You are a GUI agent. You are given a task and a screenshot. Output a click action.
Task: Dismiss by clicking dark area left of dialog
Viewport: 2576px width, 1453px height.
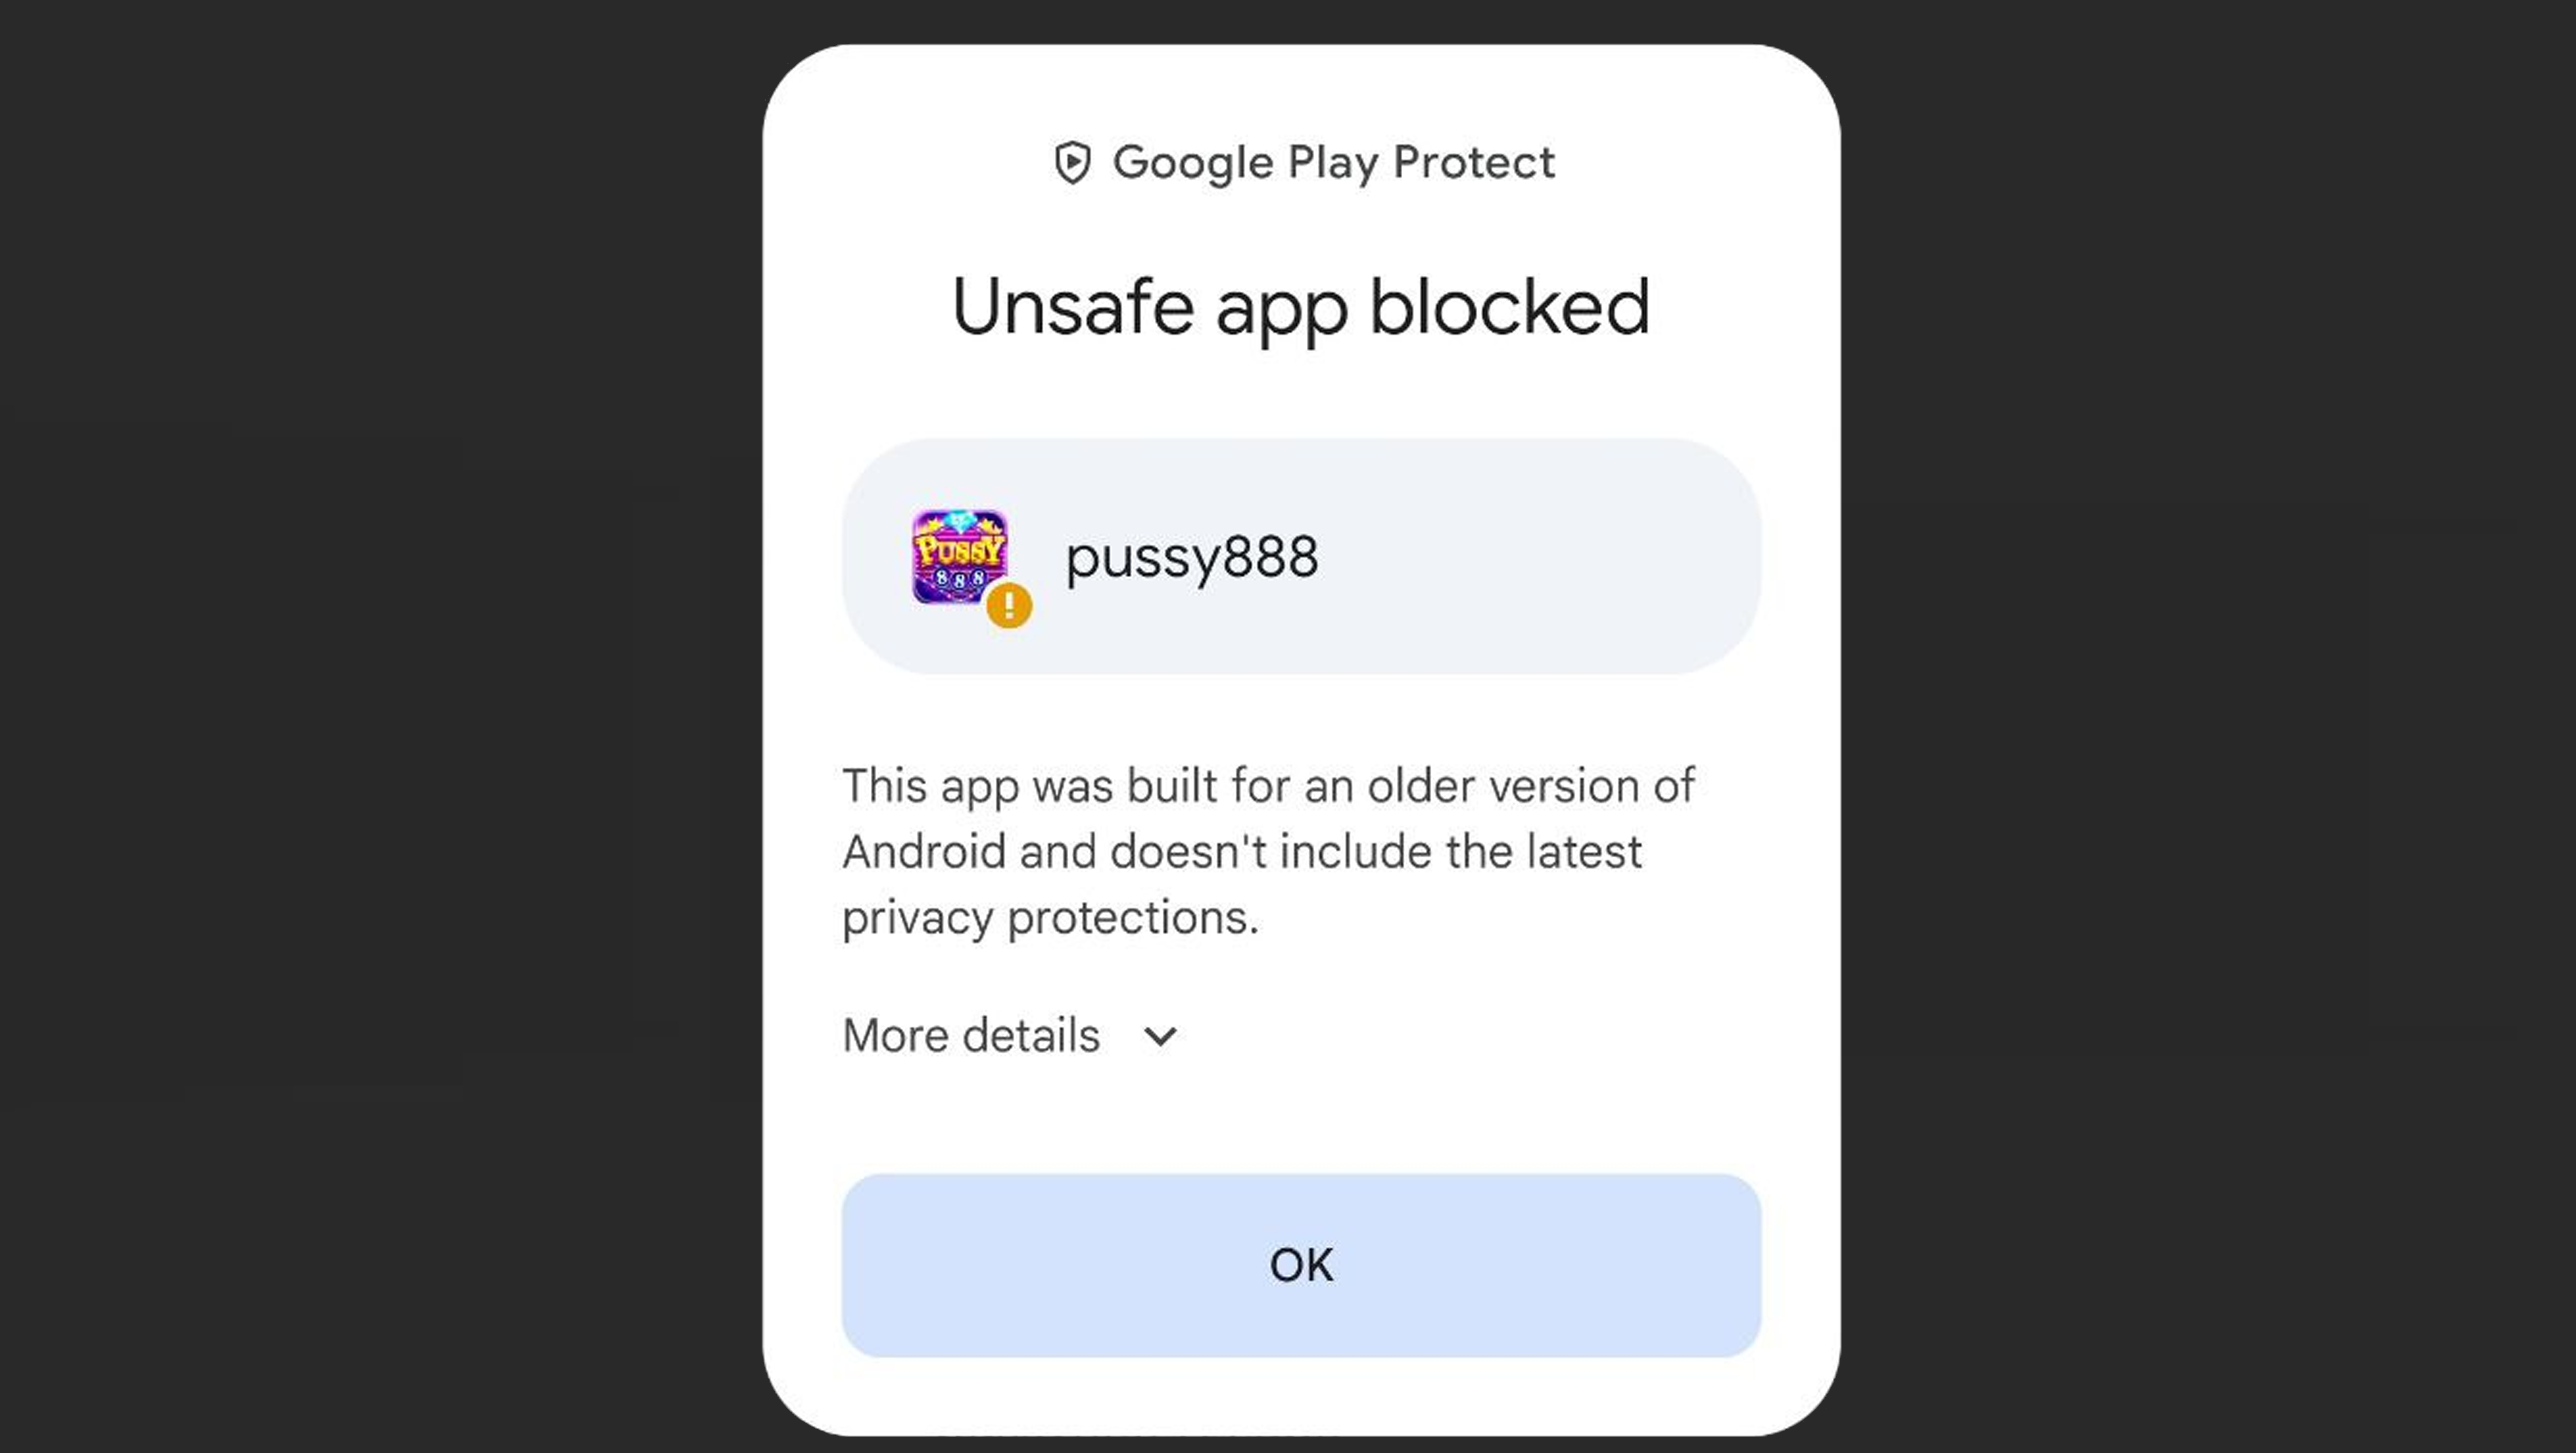pyautogui.click(x=380, y=726)
